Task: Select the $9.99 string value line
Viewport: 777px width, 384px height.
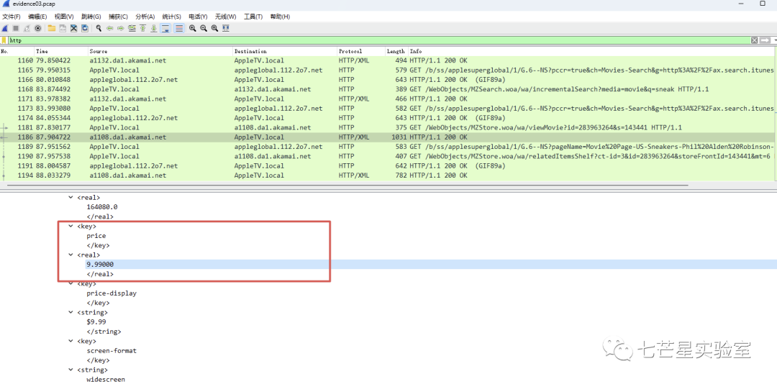Action: (96, 322)
